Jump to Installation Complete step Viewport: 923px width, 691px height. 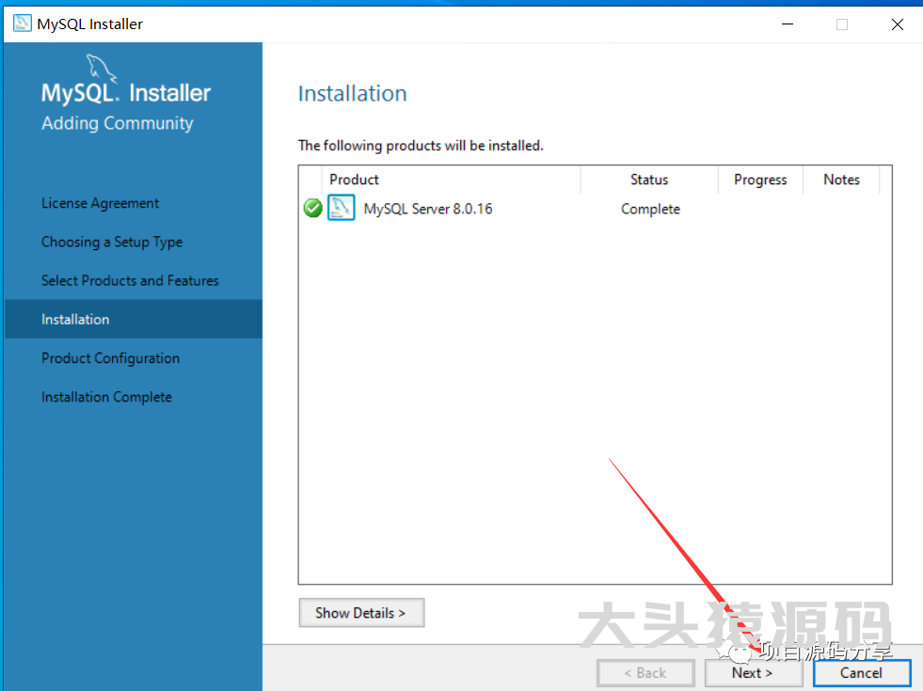tap(106, 397)
